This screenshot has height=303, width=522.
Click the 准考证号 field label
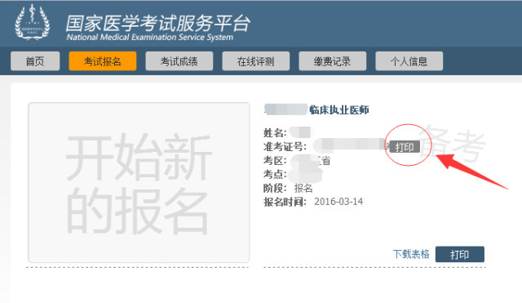[285, 147]
